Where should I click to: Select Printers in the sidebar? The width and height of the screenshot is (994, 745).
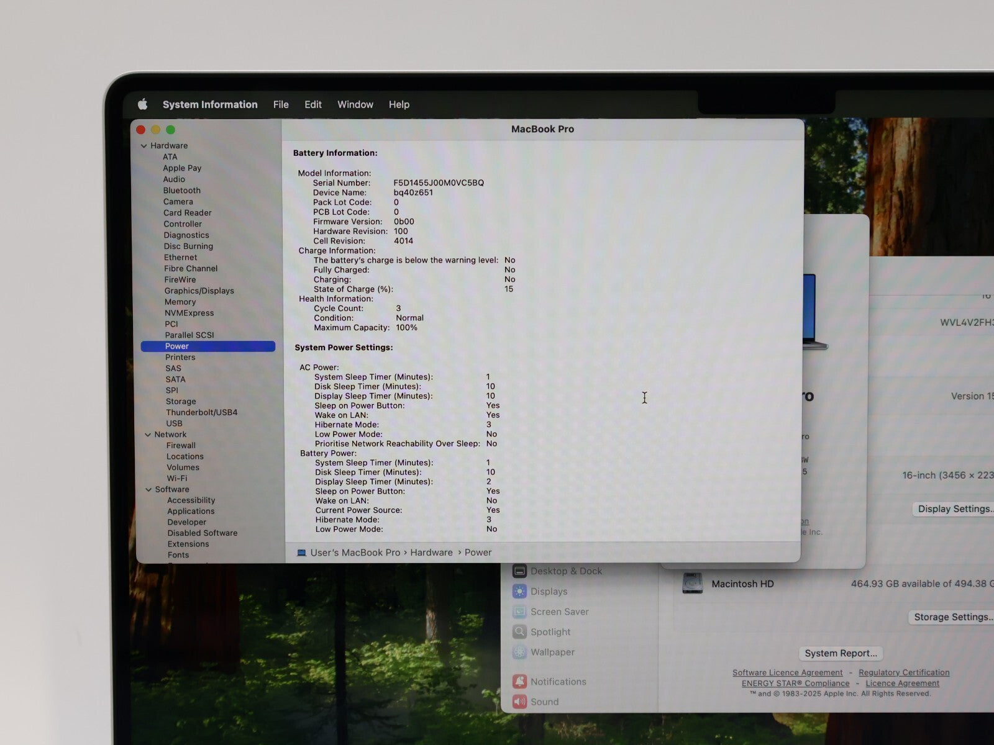tap(180, 357)
